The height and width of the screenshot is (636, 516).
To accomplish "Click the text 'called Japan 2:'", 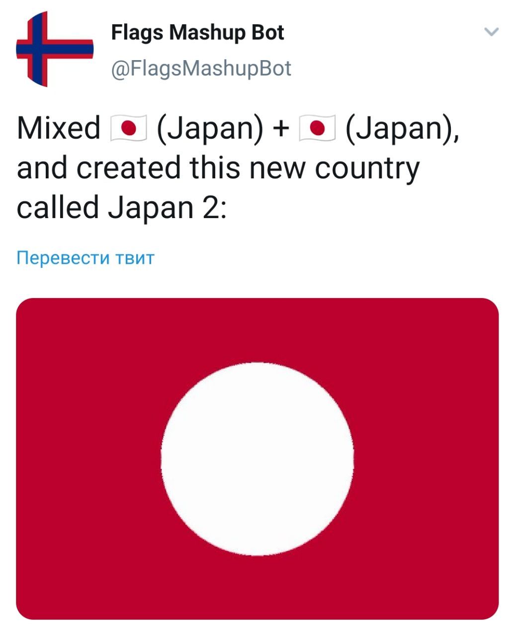I will (x=122, y=208).
